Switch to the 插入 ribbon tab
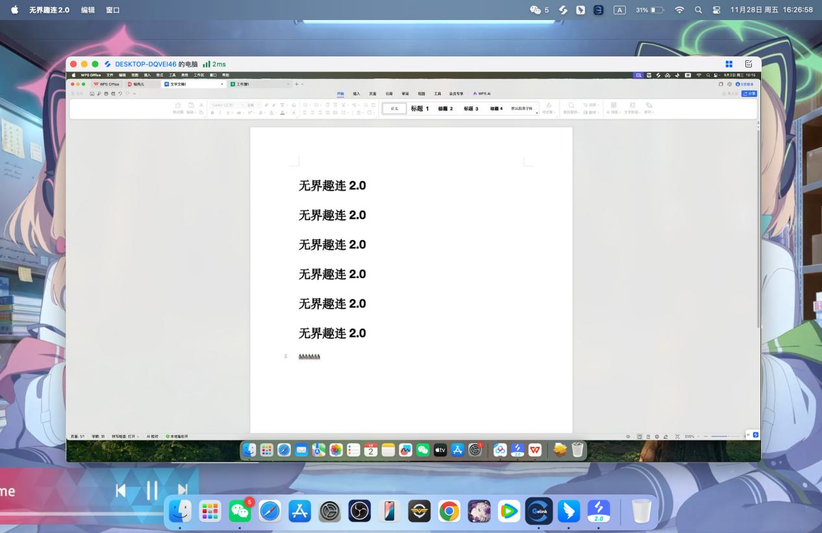The image size is (822, 533). point(356,93)
